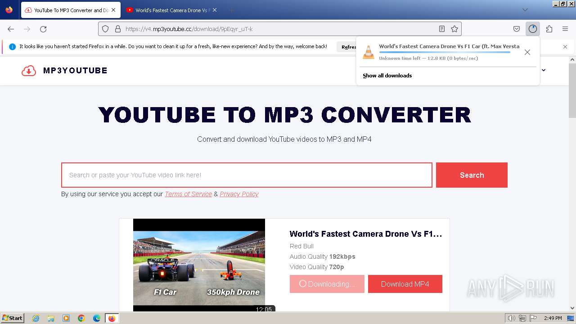The image size is (576, 324).
Task: Click the Download MP4 button
Action: tap(405, 284)
